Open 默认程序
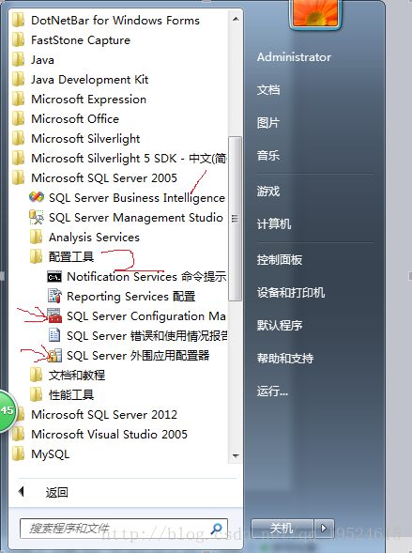The height and width of the screenshot is (553, 412). (280, 325)
